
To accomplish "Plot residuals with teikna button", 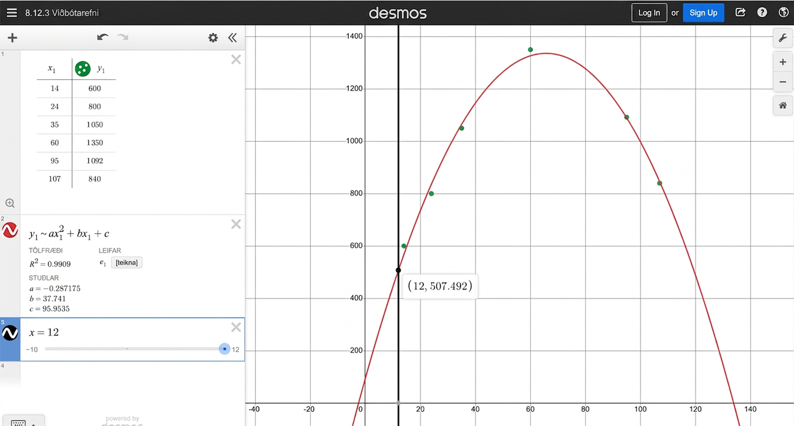I will click(127, 262).
